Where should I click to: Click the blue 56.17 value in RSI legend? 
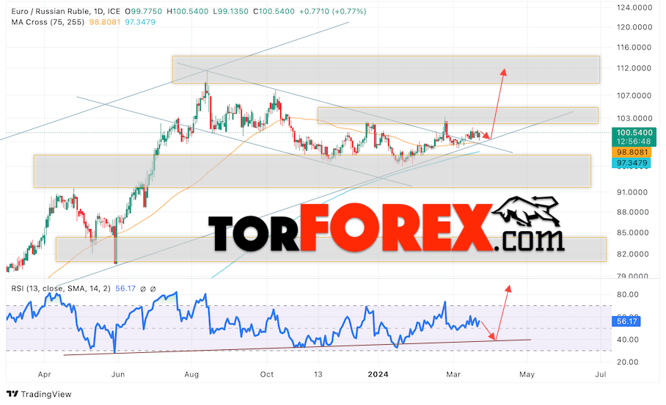coord(125,288)
